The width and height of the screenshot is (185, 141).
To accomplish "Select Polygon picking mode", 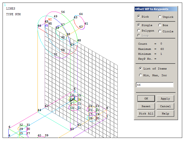I will (x=139, y=31).
